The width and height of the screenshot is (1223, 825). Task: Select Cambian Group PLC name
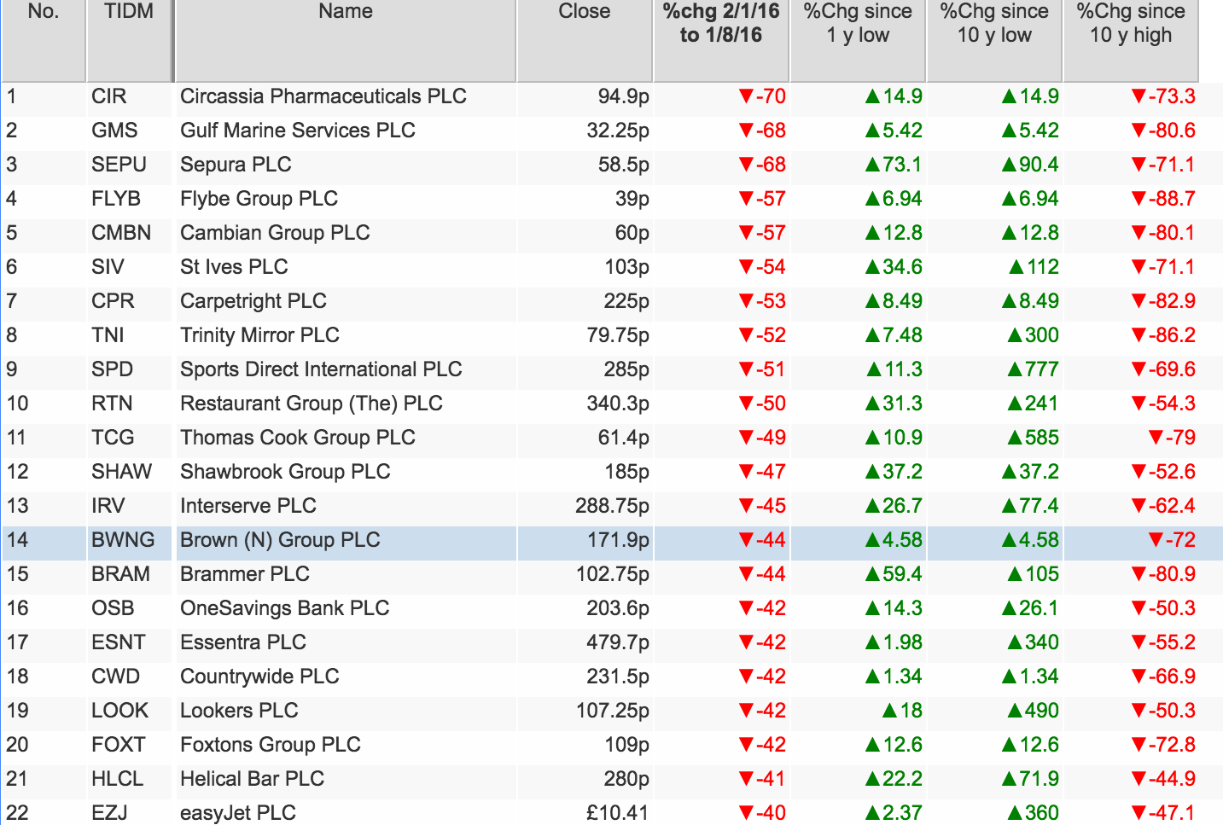pyautogui.click(x=275, y=233)
